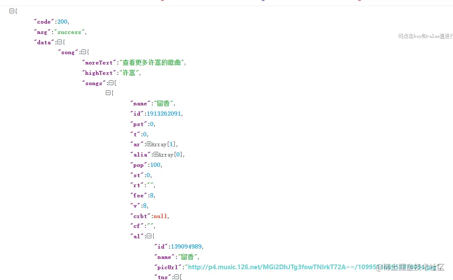Click the "pop" key
This screenshot has height=280, width=453.
tap(139, 165)
